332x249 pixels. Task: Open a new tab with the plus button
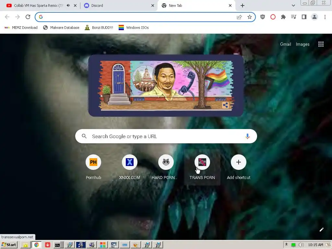[x=243, y=6]
